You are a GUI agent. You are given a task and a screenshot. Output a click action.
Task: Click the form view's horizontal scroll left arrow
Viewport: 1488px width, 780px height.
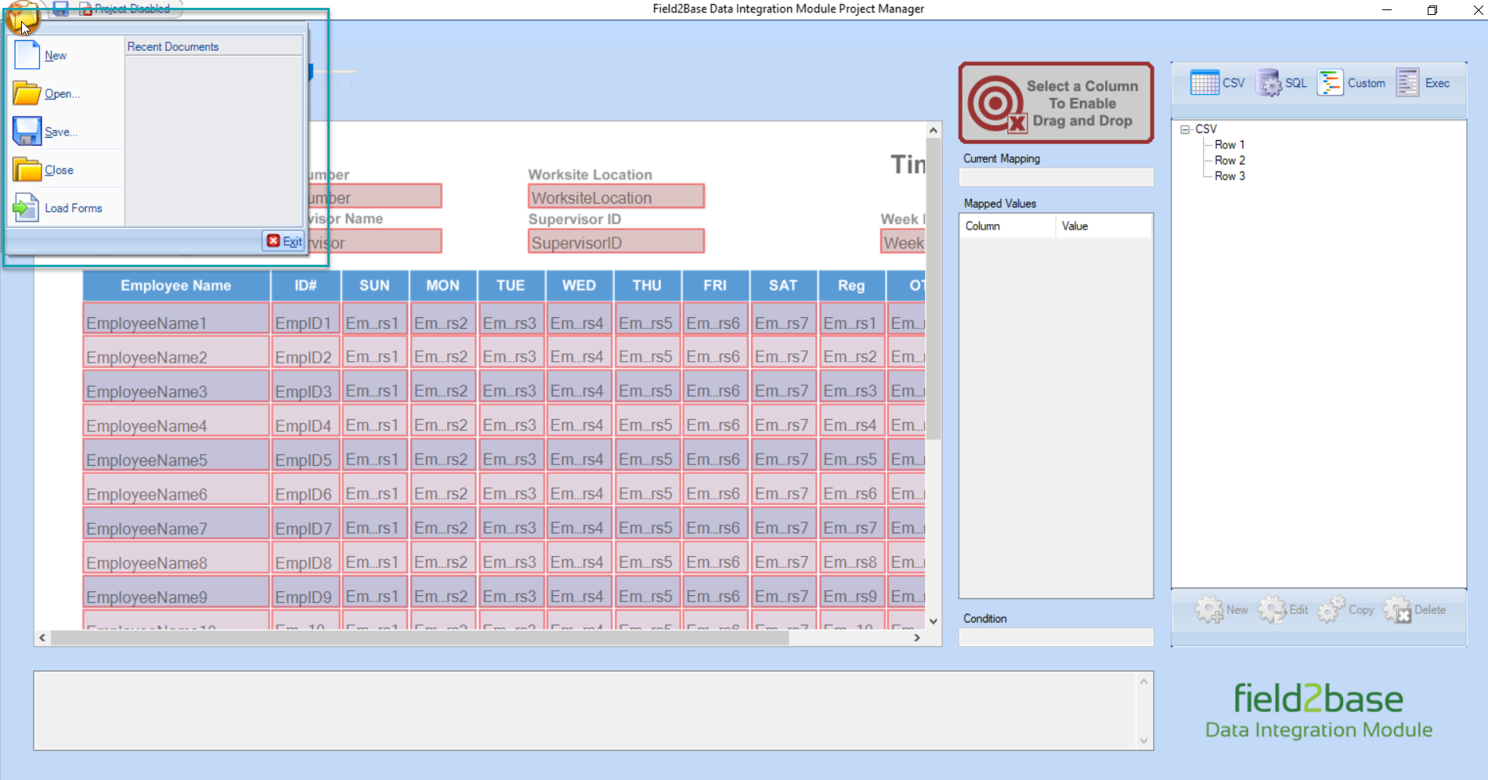coord(42,638)
